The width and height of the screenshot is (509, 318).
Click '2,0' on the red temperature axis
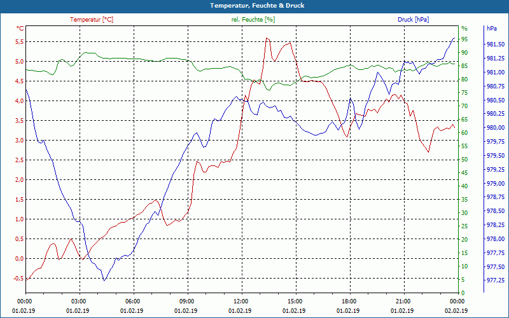point(19,180)
